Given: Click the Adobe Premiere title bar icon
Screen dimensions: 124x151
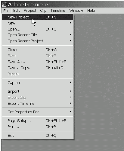Looking at the screenshot, I should (4, 5).
